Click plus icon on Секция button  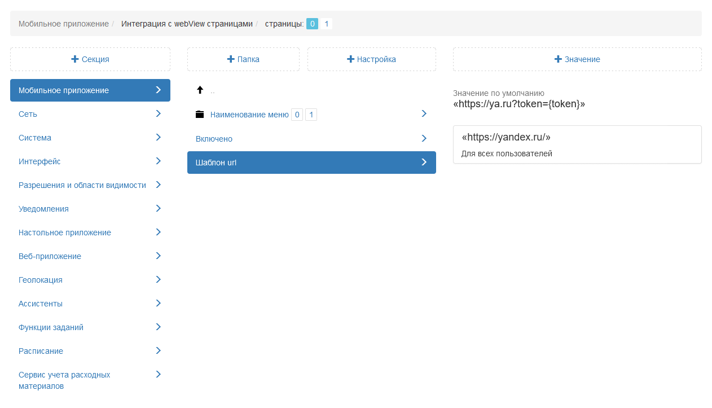(75, 59)
